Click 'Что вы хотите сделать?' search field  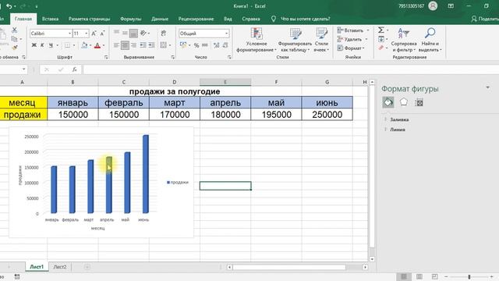(305, 19)
